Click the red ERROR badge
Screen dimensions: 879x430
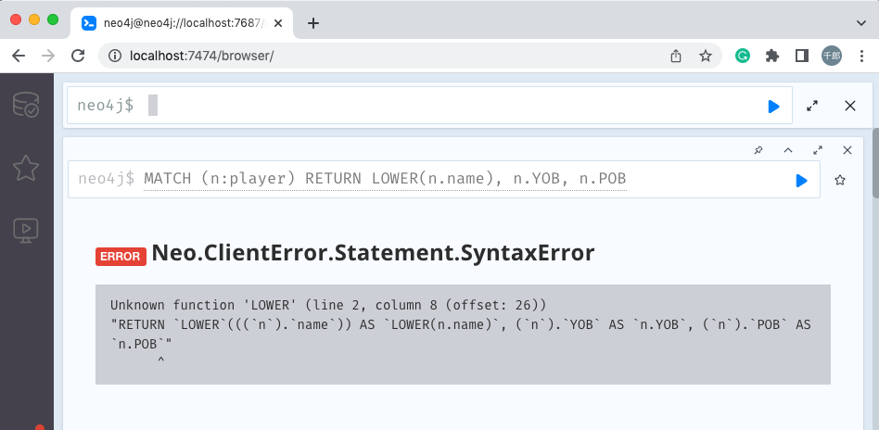pyautogui.click(x=121, y=256)
